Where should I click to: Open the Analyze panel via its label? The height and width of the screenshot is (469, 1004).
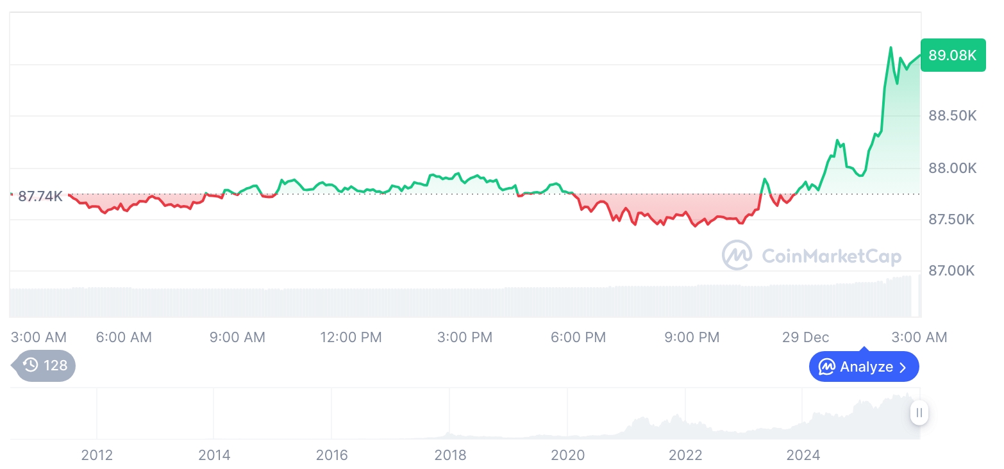click(x=866, y=367)
